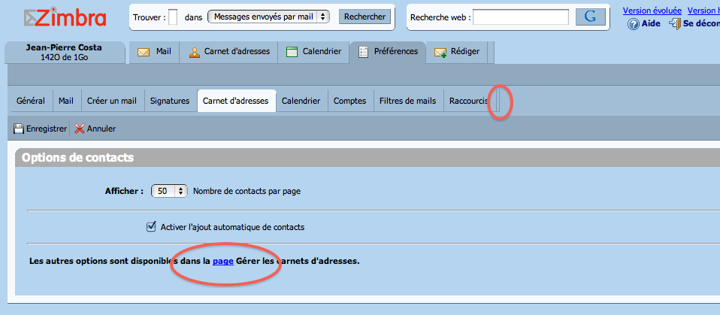
Task: Switch to the Mail preferences sub-tab
Action: (x=66, y=101)
